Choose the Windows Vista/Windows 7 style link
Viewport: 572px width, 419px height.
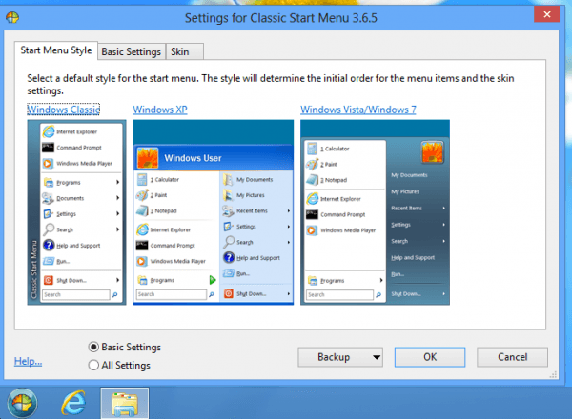click(357, 110)
